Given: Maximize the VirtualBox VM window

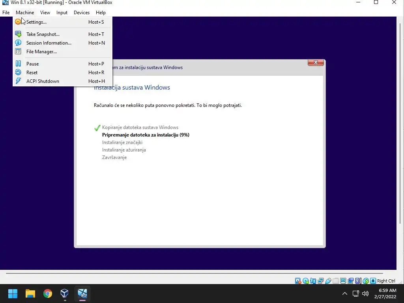Looking at the screenshot, I should coord(376,2).
